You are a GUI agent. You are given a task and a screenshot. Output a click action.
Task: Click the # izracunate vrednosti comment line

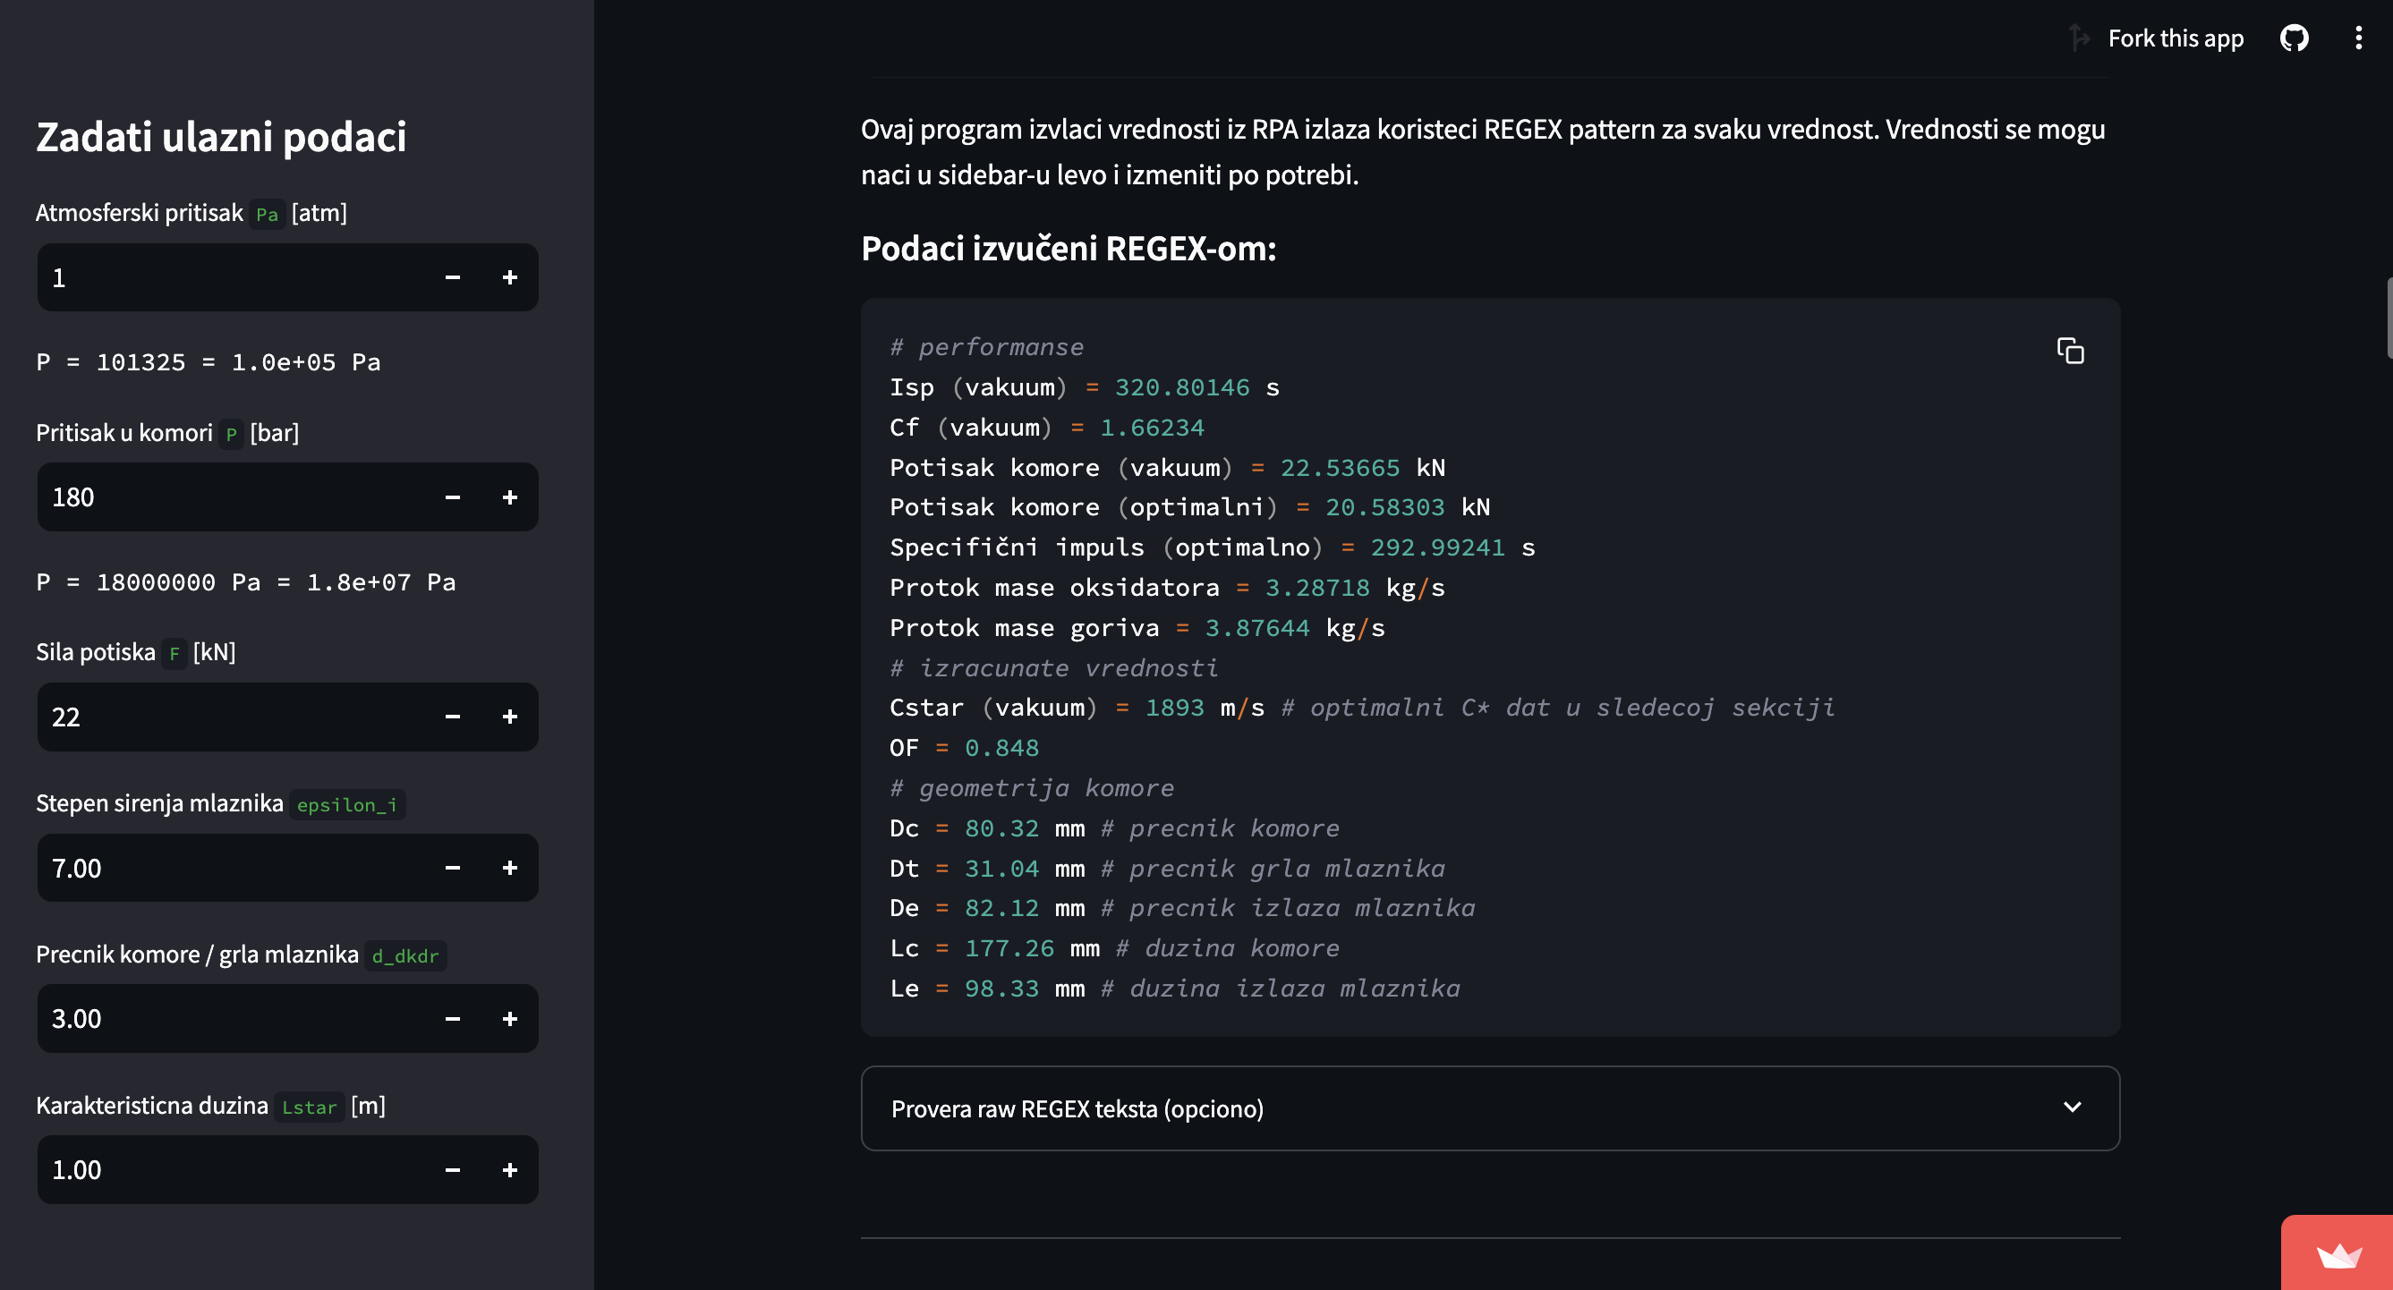click(1053, 667)
